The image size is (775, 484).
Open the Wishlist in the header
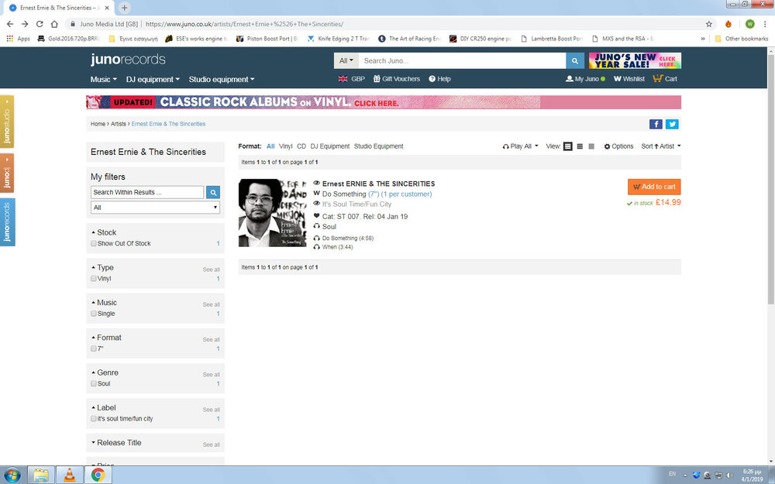point(629,79)
